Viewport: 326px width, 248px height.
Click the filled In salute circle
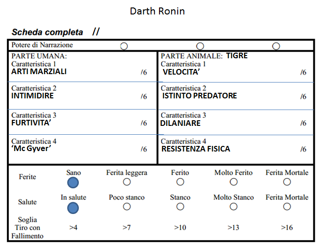coord(73,208)
